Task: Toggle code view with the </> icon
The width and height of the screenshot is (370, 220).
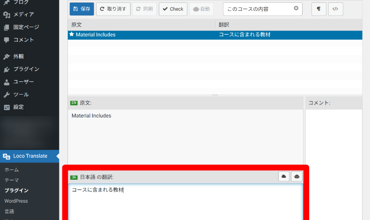Action: click(x=335, y=9)
